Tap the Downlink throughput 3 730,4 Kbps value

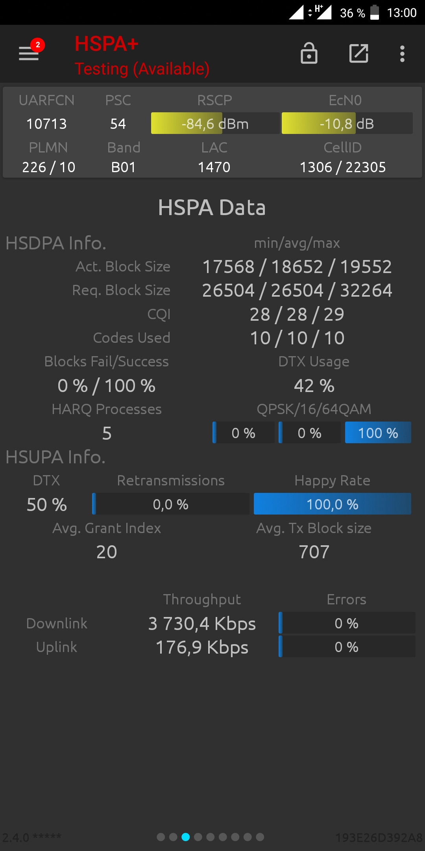202,624
